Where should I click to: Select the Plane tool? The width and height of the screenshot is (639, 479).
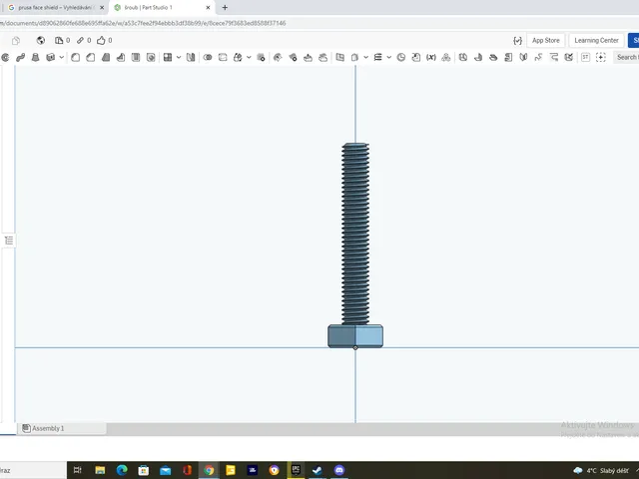[355, 58]
